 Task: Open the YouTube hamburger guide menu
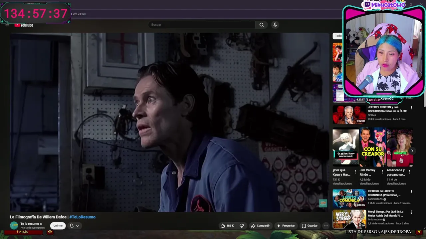tap(7, 25)
